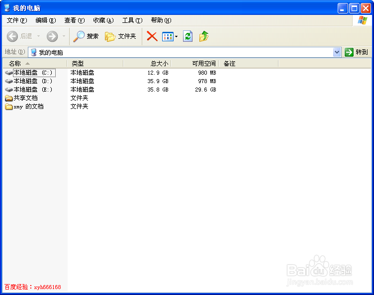Sort by the 名称 column header
The width and height of the screenshot is (374, 295).
click(x=35, y=64)
